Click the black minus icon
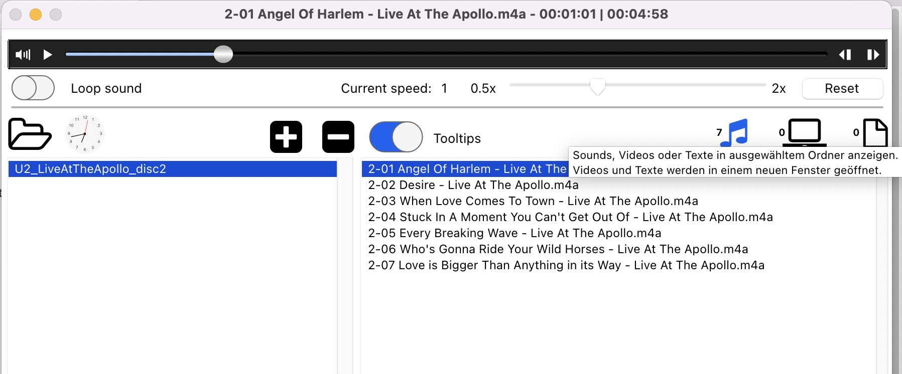This screenshot has width=902, height=374. 338,137
